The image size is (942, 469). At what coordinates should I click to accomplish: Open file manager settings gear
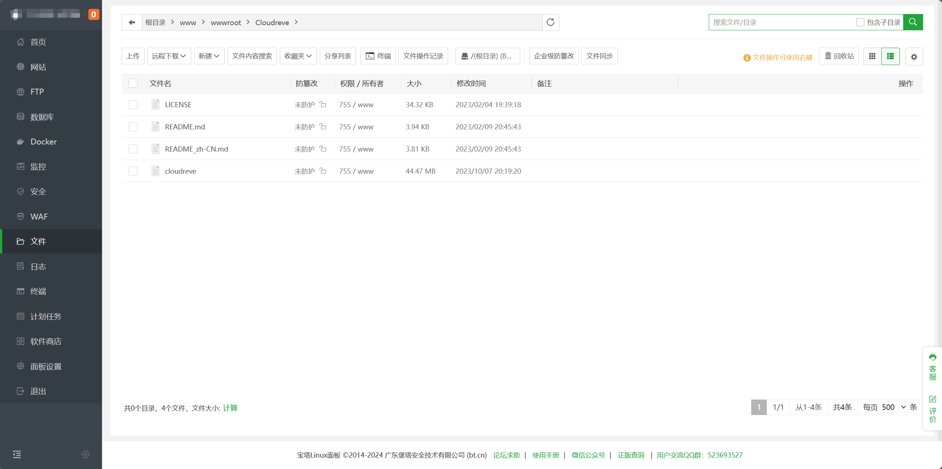tap(914, 57)
